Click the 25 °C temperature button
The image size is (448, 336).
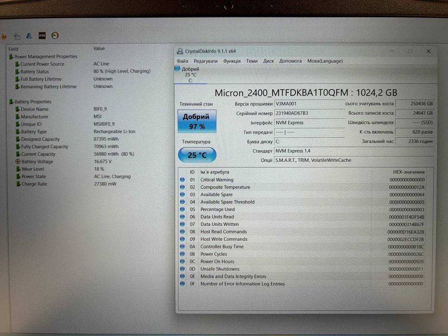tap(197, 155)
